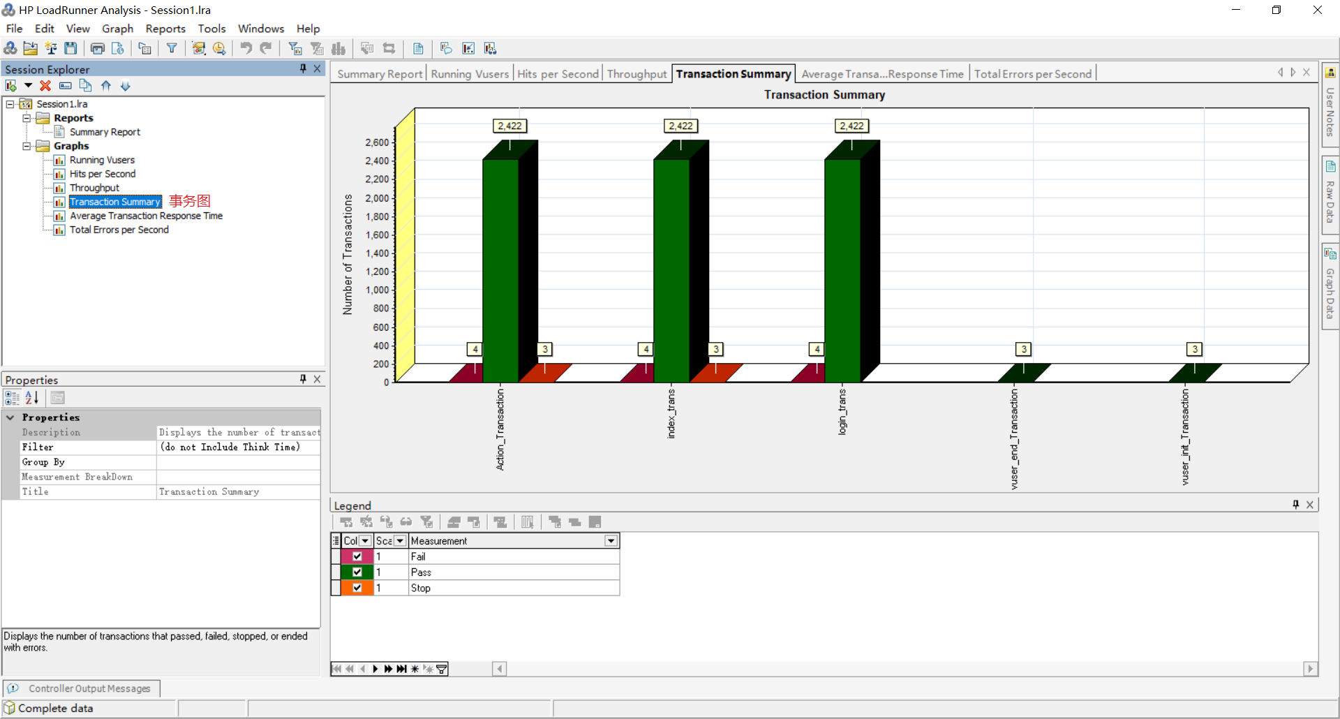Click the chart-with-comment icon in toolbar

tap(446, 48)
